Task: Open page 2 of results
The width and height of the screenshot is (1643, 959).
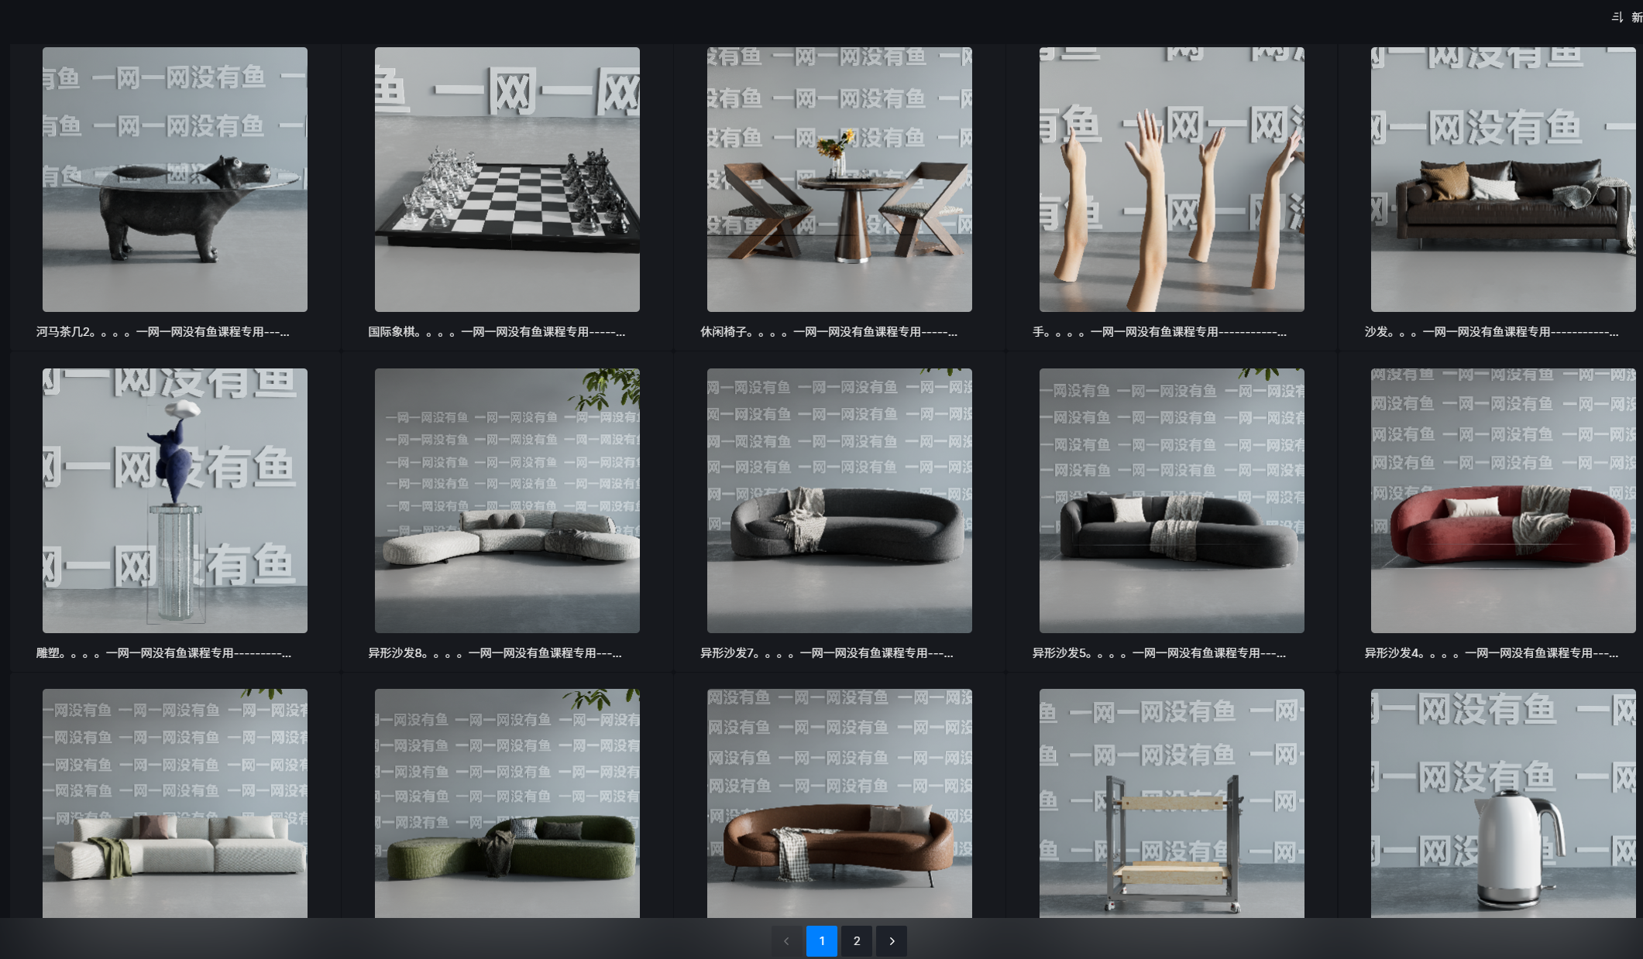Action: pyautogui.click(x=857, y=941)
